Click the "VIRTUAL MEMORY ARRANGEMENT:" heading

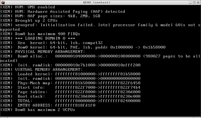[41, 69]
